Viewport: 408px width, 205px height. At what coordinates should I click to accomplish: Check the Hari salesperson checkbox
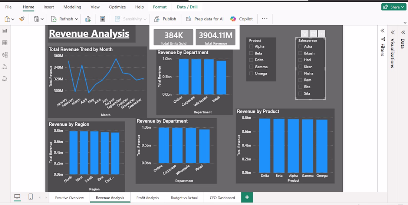(x=300, y=60)
